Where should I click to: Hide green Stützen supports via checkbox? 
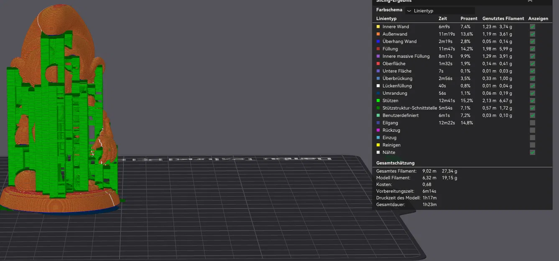532,101
